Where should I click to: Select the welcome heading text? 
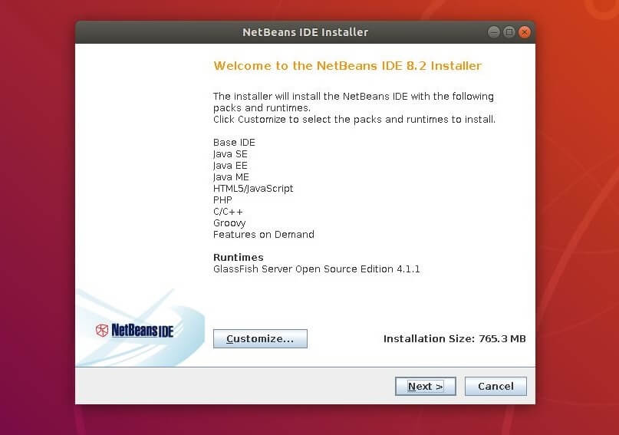347,65
